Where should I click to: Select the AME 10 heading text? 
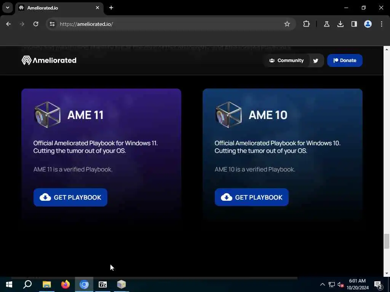point(268,115)
